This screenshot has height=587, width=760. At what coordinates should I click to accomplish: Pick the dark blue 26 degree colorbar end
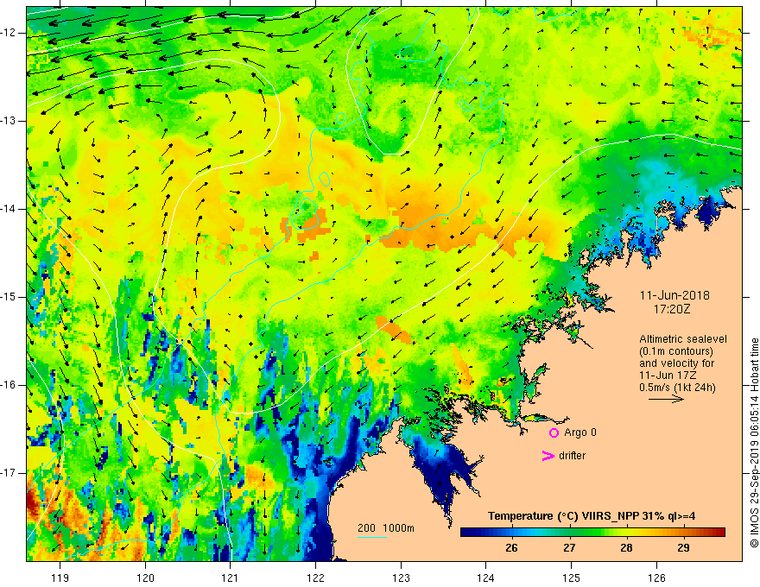point(466,533)
